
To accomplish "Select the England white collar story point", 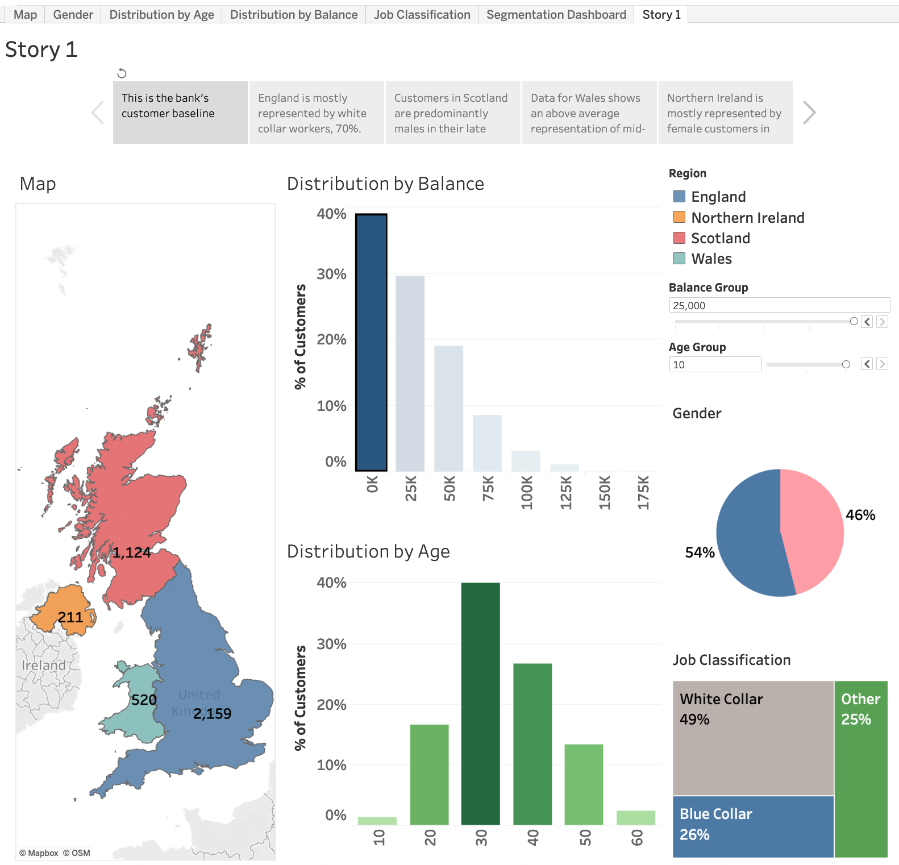I will 317,113.
